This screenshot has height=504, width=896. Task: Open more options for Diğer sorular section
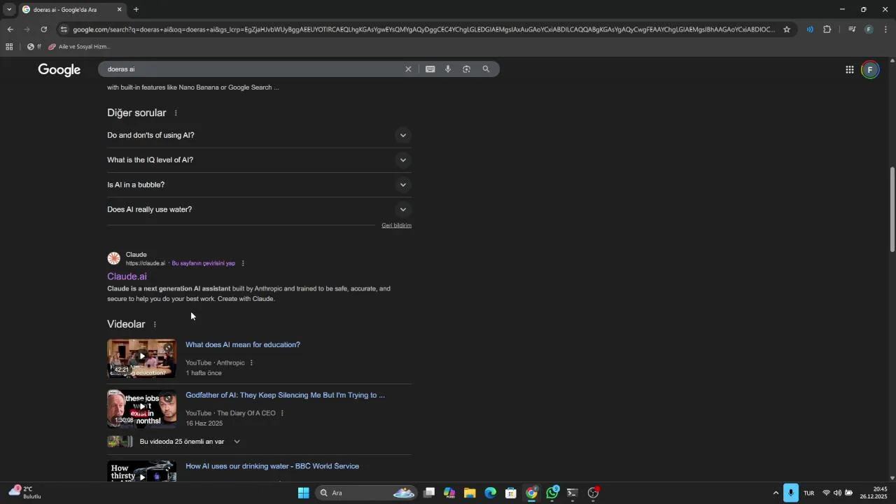point(176,113)
